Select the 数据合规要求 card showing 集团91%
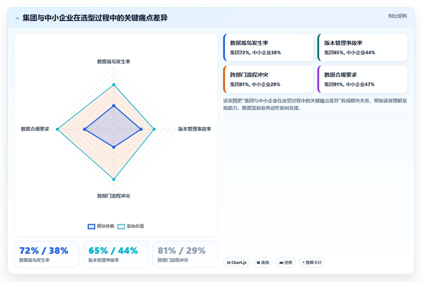 tap(363, 79)
